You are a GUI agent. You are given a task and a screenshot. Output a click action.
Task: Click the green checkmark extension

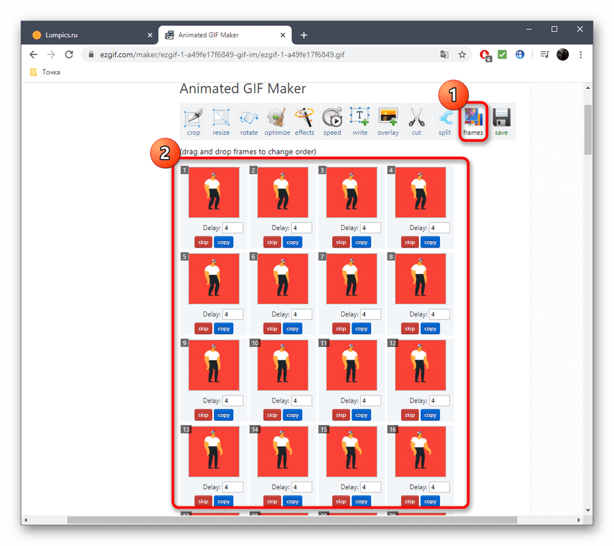(502, 54)
